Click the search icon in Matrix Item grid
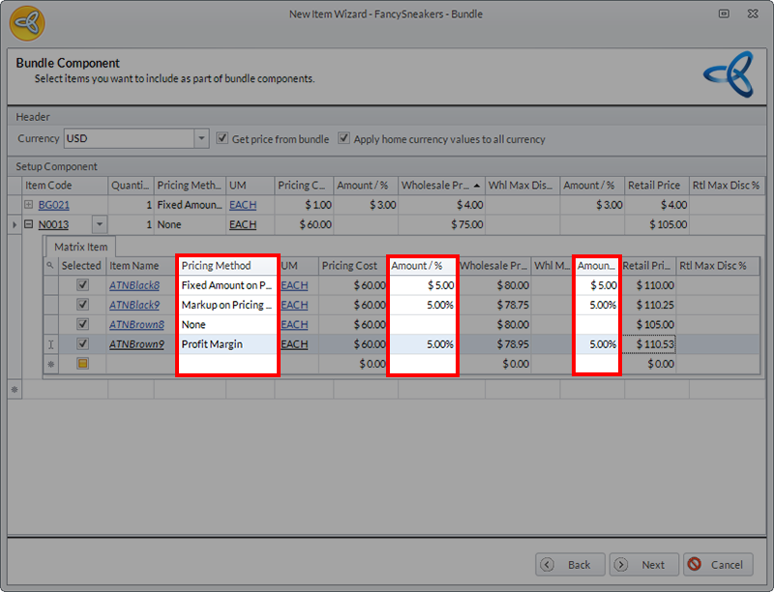Viewport: 774px width, 592px height. pos(49,265)
